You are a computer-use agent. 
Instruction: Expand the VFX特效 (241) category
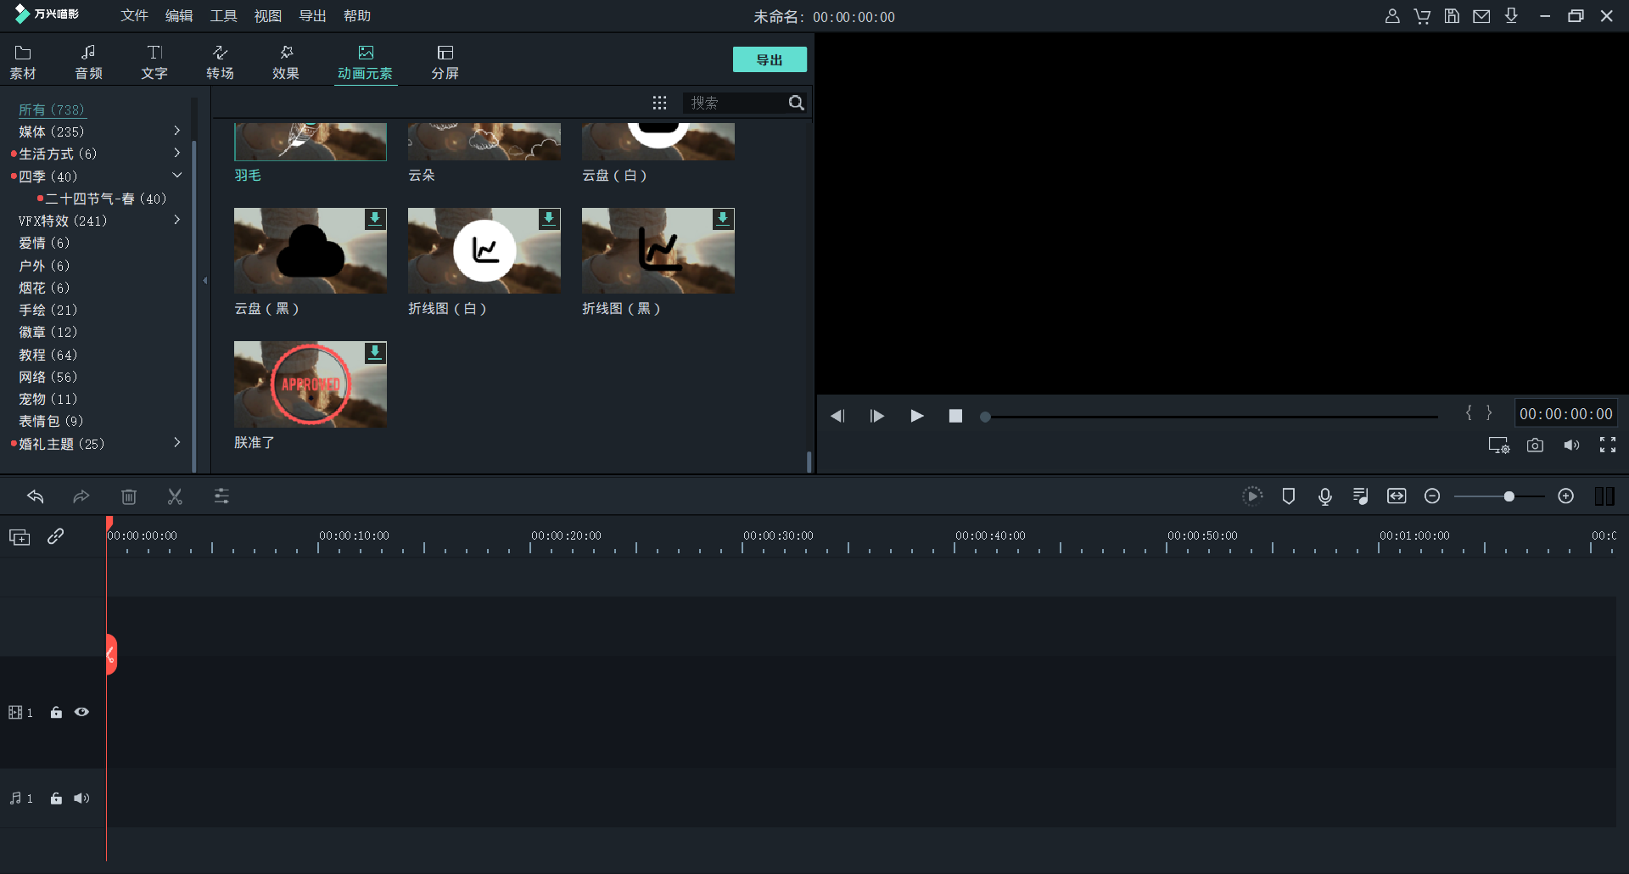click(x=176, y=221)
